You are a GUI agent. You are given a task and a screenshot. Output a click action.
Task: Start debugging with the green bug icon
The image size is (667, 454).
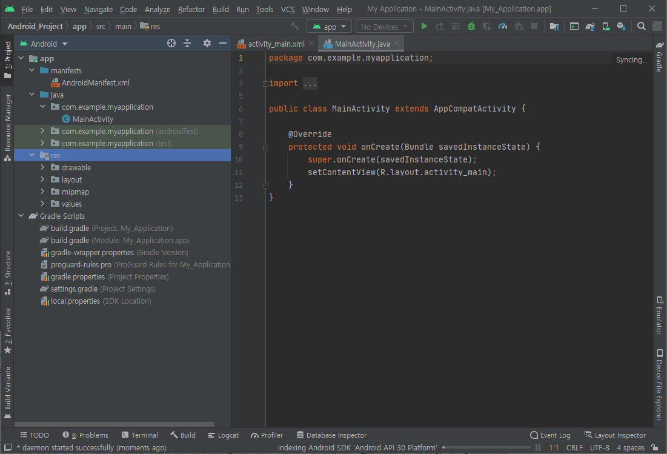click(x=471, y=27)
